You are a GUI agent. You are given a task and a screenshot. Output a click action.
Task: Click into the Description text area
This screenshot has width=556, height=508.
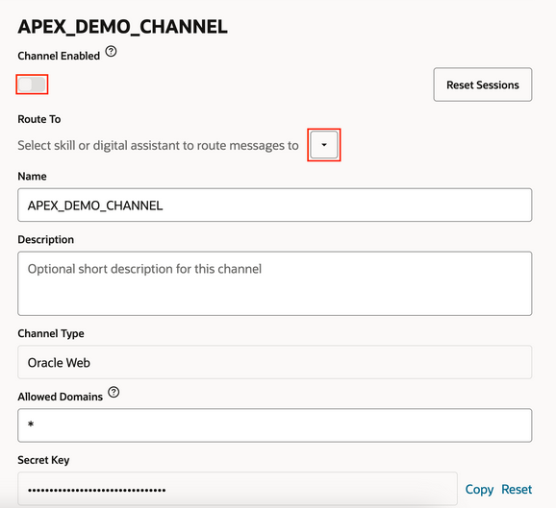tap(275, 283)
